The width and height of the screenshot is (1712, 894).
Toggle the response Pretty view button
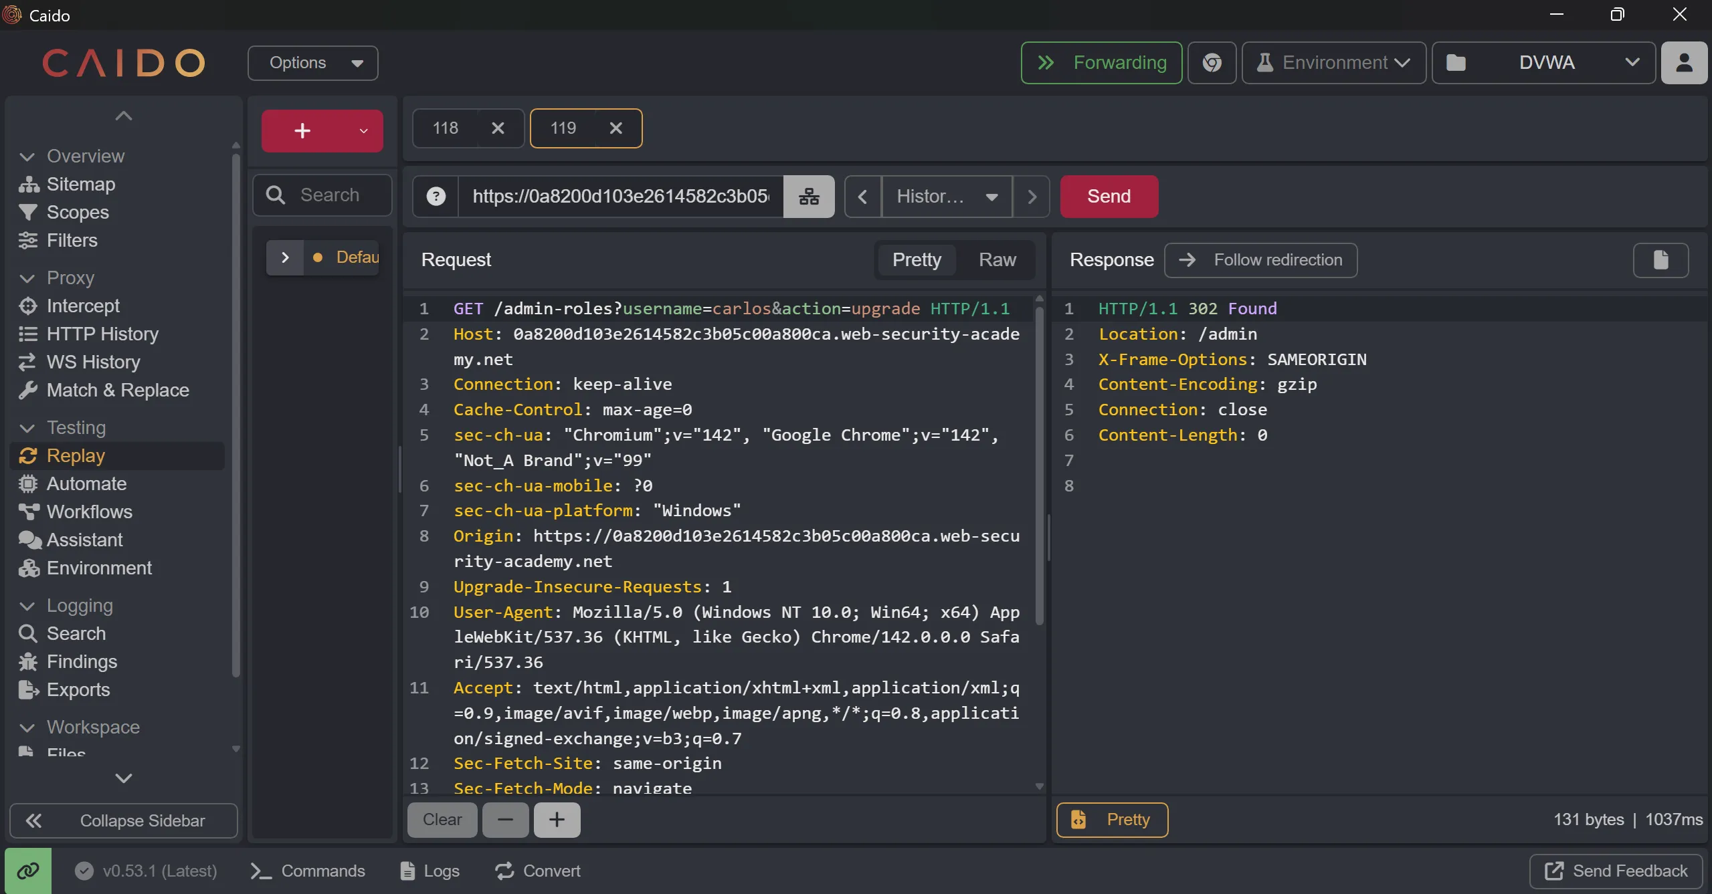point(1112,820)
